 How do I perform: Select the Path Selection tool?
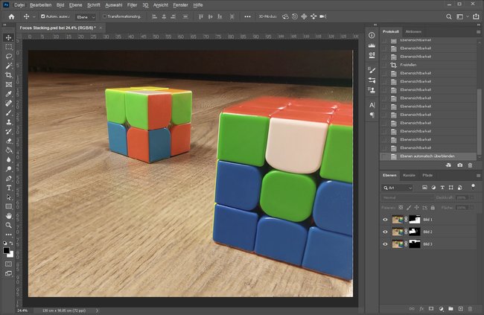pyautogui.click(x=9, y=197)
